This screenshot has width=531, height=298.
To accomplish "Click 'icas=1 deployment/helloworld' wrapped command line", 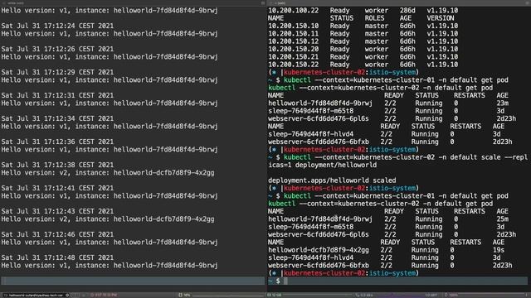I will click(323, 166).
